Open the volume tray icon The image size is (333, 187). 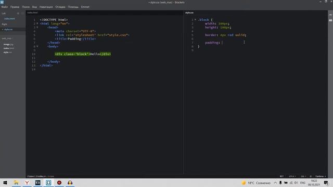[296, 183]
